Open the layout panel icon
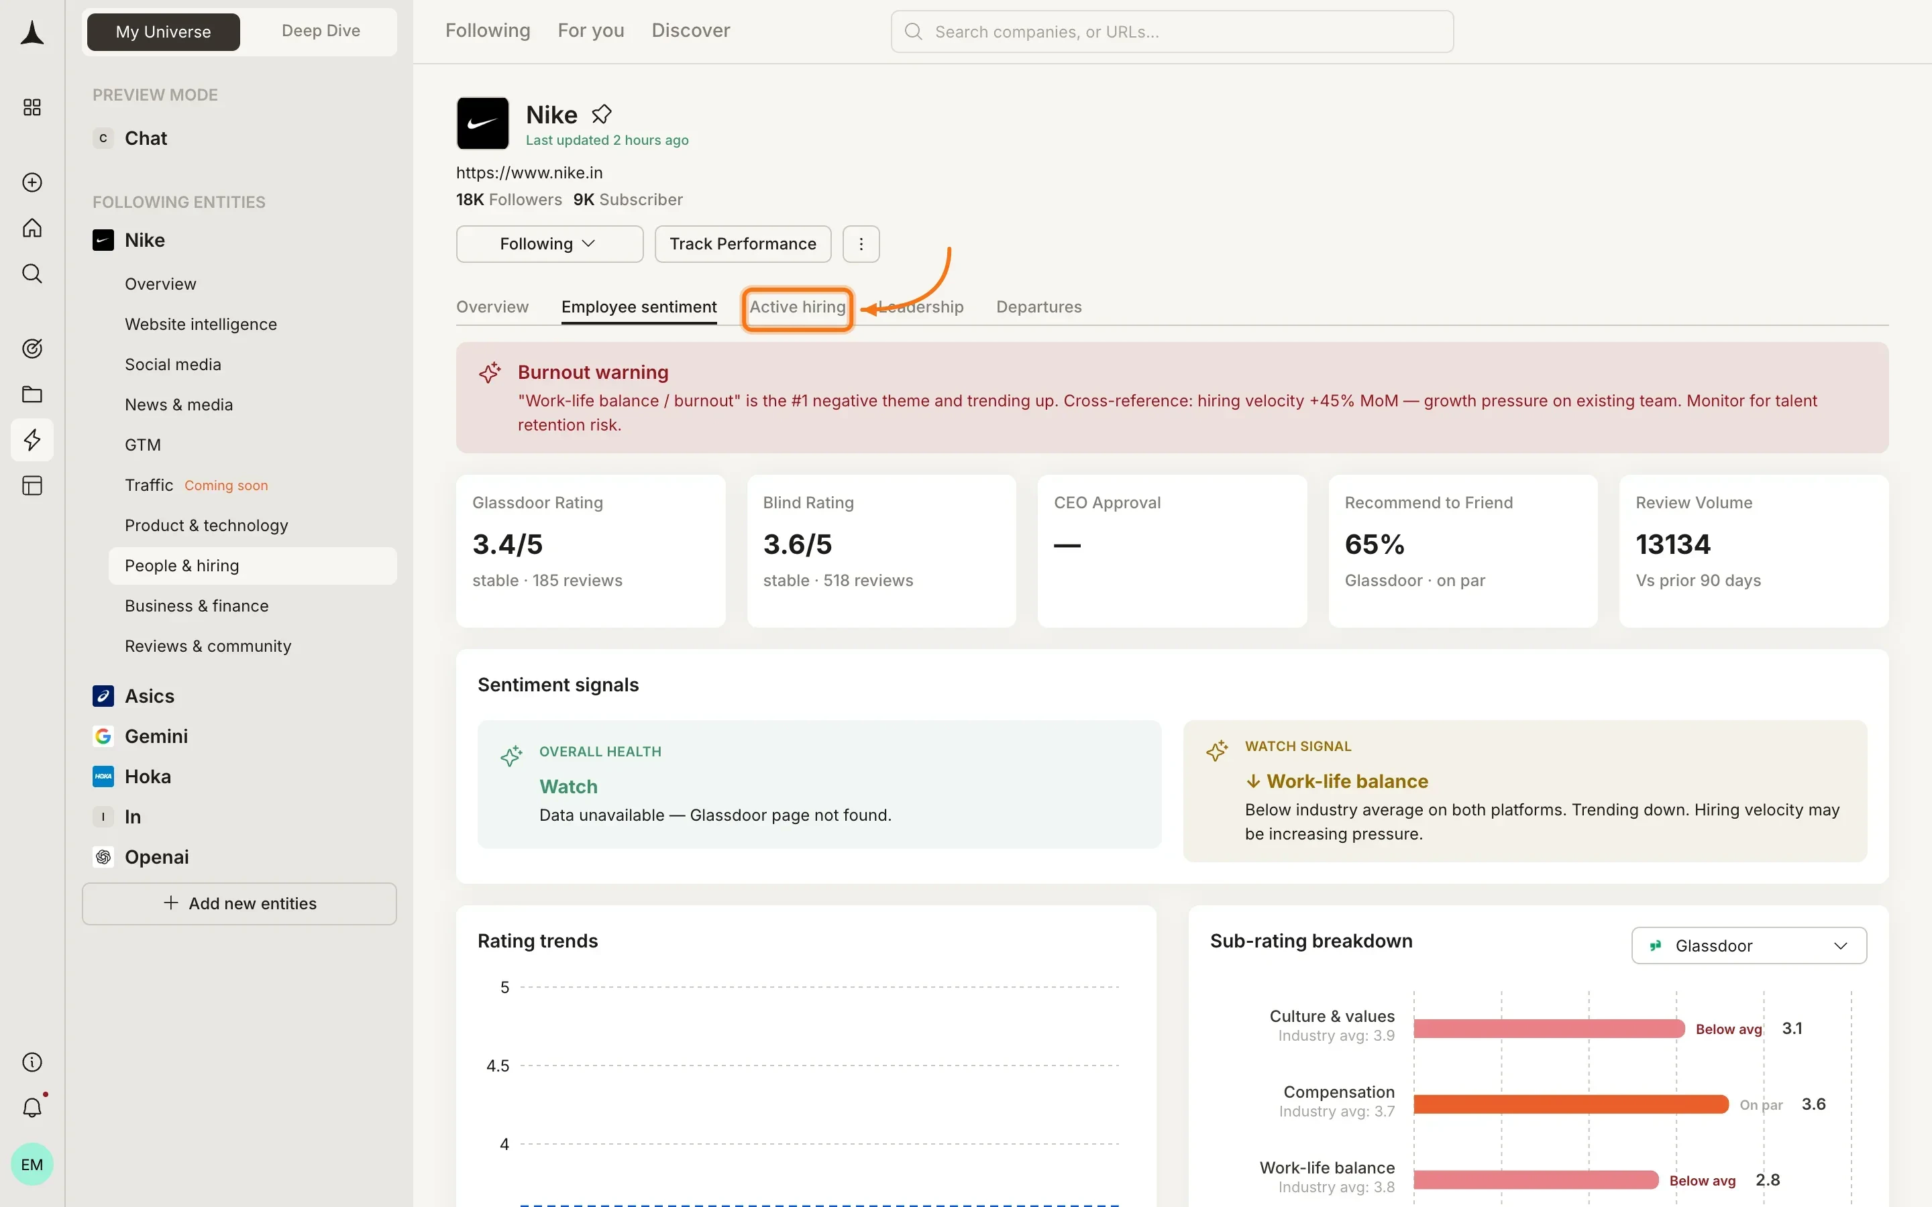Image resolution: width=1932 pixels, height=1207 pixels. 32,485
